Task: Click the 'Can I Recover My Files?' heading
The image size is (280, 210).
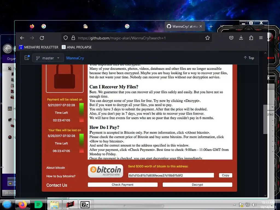Action: point(114,87)
